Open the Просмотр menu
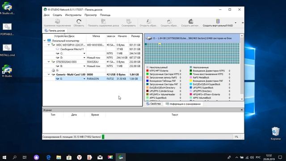 click(90, 15)
